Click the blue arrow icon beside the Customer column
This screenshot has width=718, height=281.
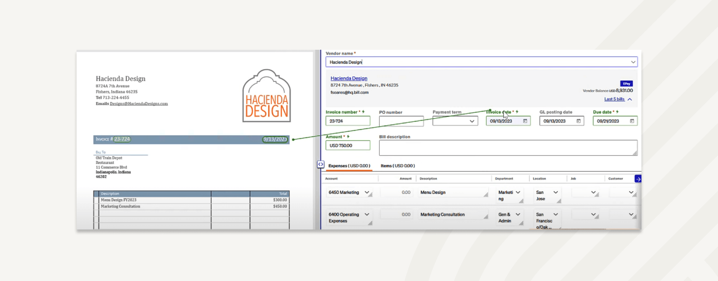(x=638, y=179)
